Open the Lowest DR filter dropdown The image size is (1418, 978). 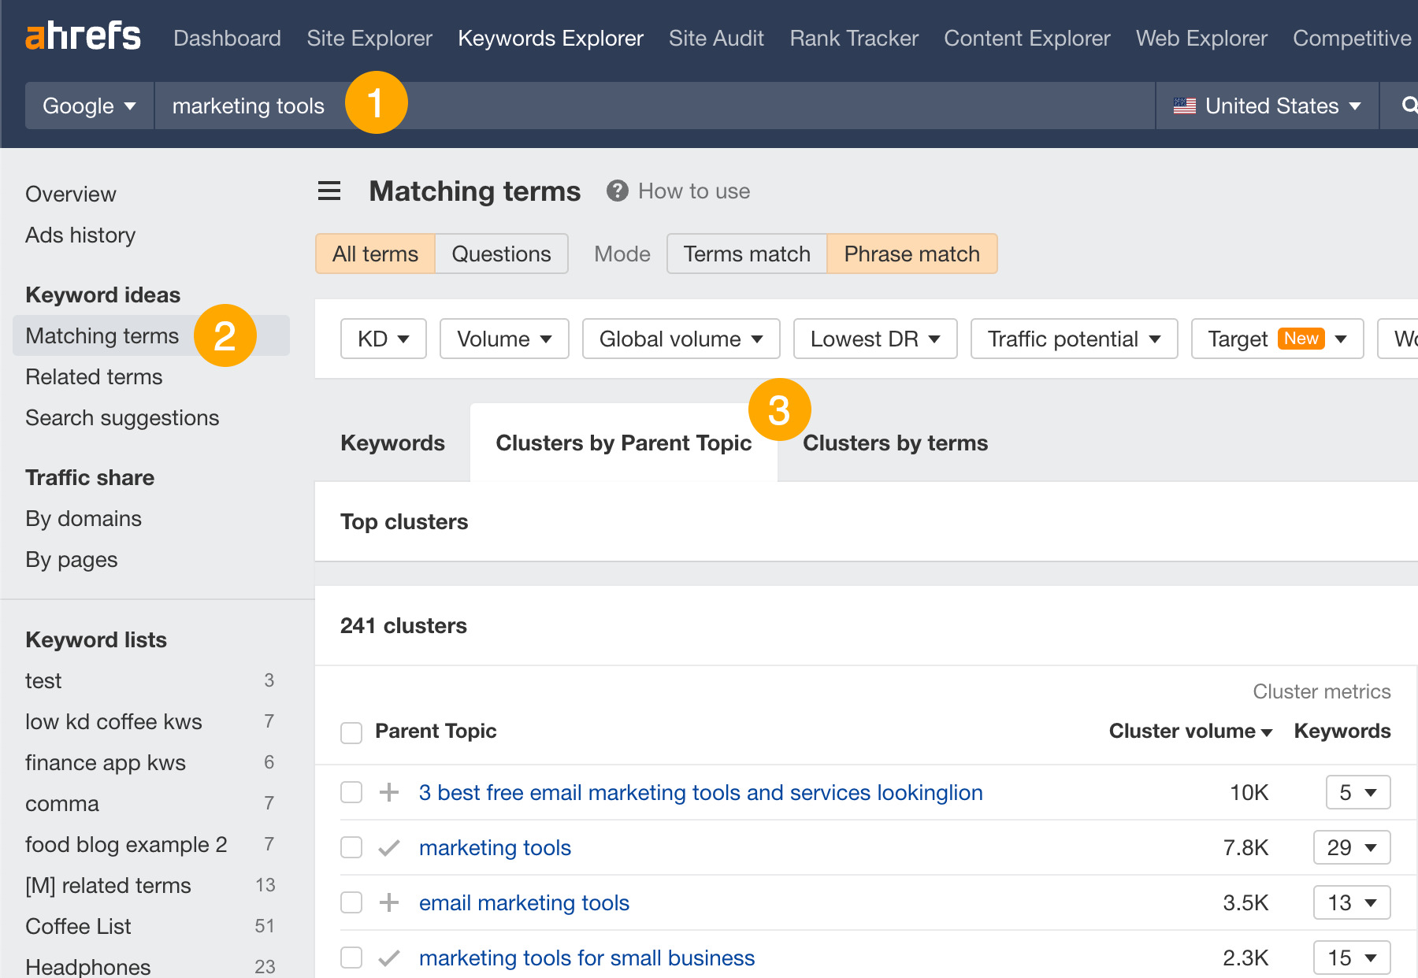pyautogui.click(x=875, y=339)
